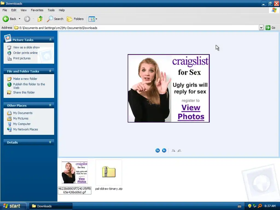Viewport: 280px width, 210px height.
Task: Collapse the File and Folder Tasks panel
Action: pos(50,71)
